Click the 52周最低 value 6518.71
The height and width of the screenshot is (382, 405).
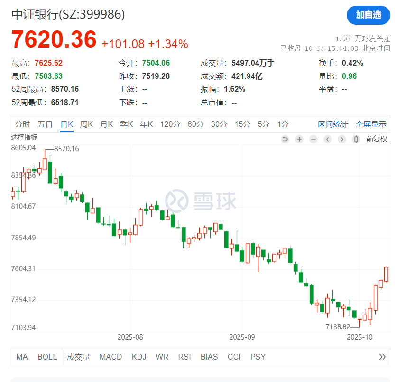tap(65, 103)
